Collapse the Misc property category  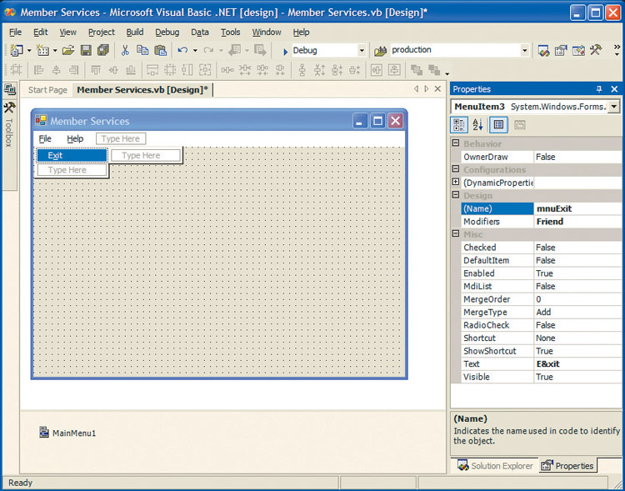click(x=456, y=233)
